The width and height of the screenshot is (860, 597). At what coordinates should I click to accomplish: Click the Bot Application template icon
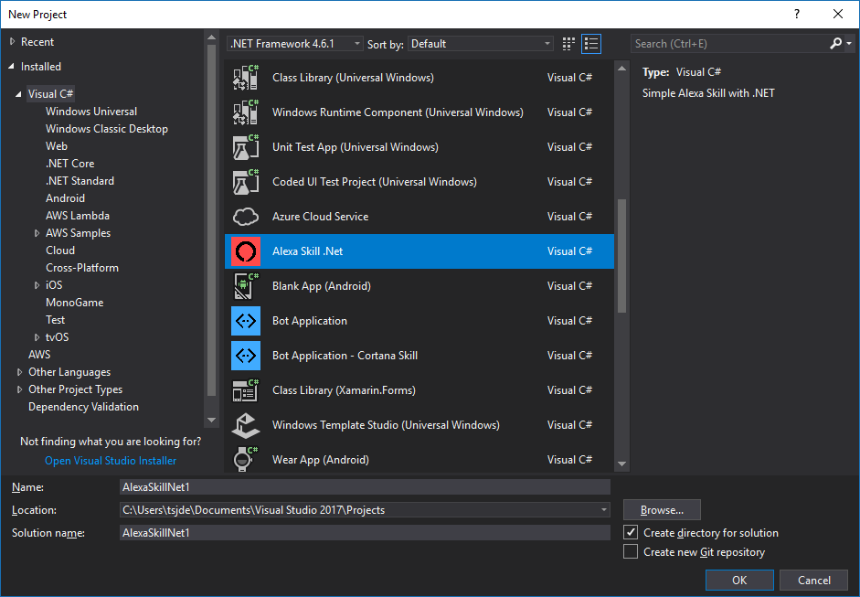click(x=246, y=321)
